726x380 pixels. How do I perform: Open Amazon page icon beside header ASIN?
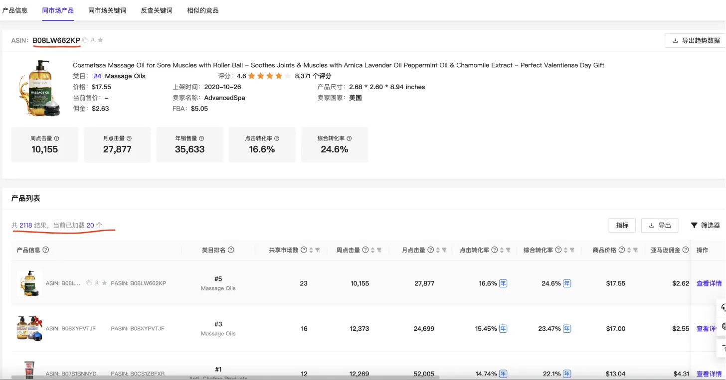[x=92, y=40]
